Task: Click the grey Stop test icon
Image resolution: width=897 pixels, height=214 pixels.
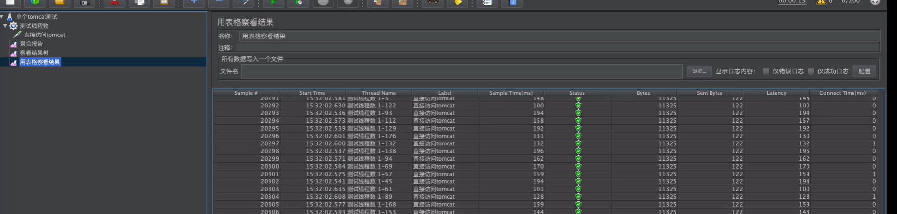Action: 323,2
